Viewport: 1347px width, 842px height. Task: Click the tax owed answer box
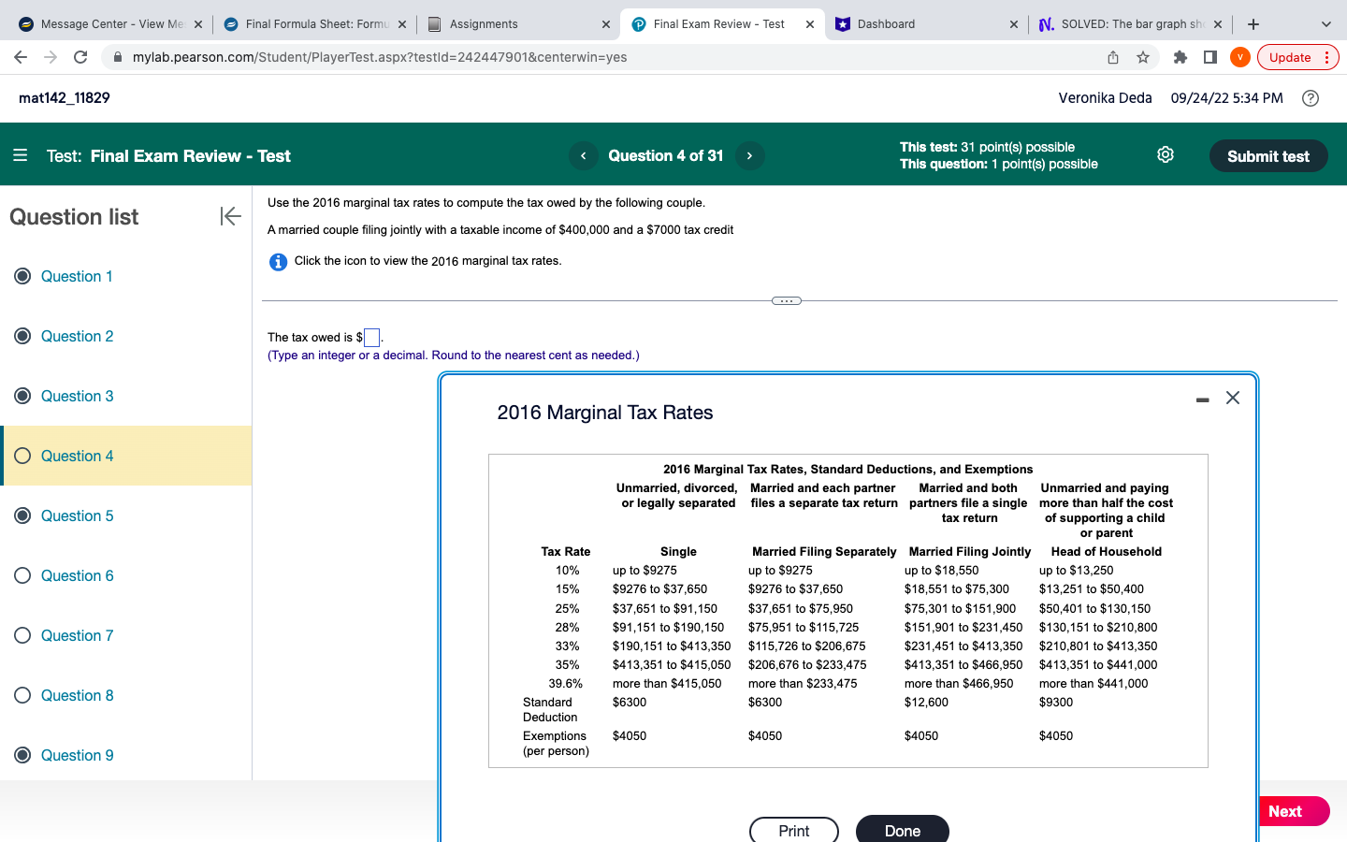371,338
